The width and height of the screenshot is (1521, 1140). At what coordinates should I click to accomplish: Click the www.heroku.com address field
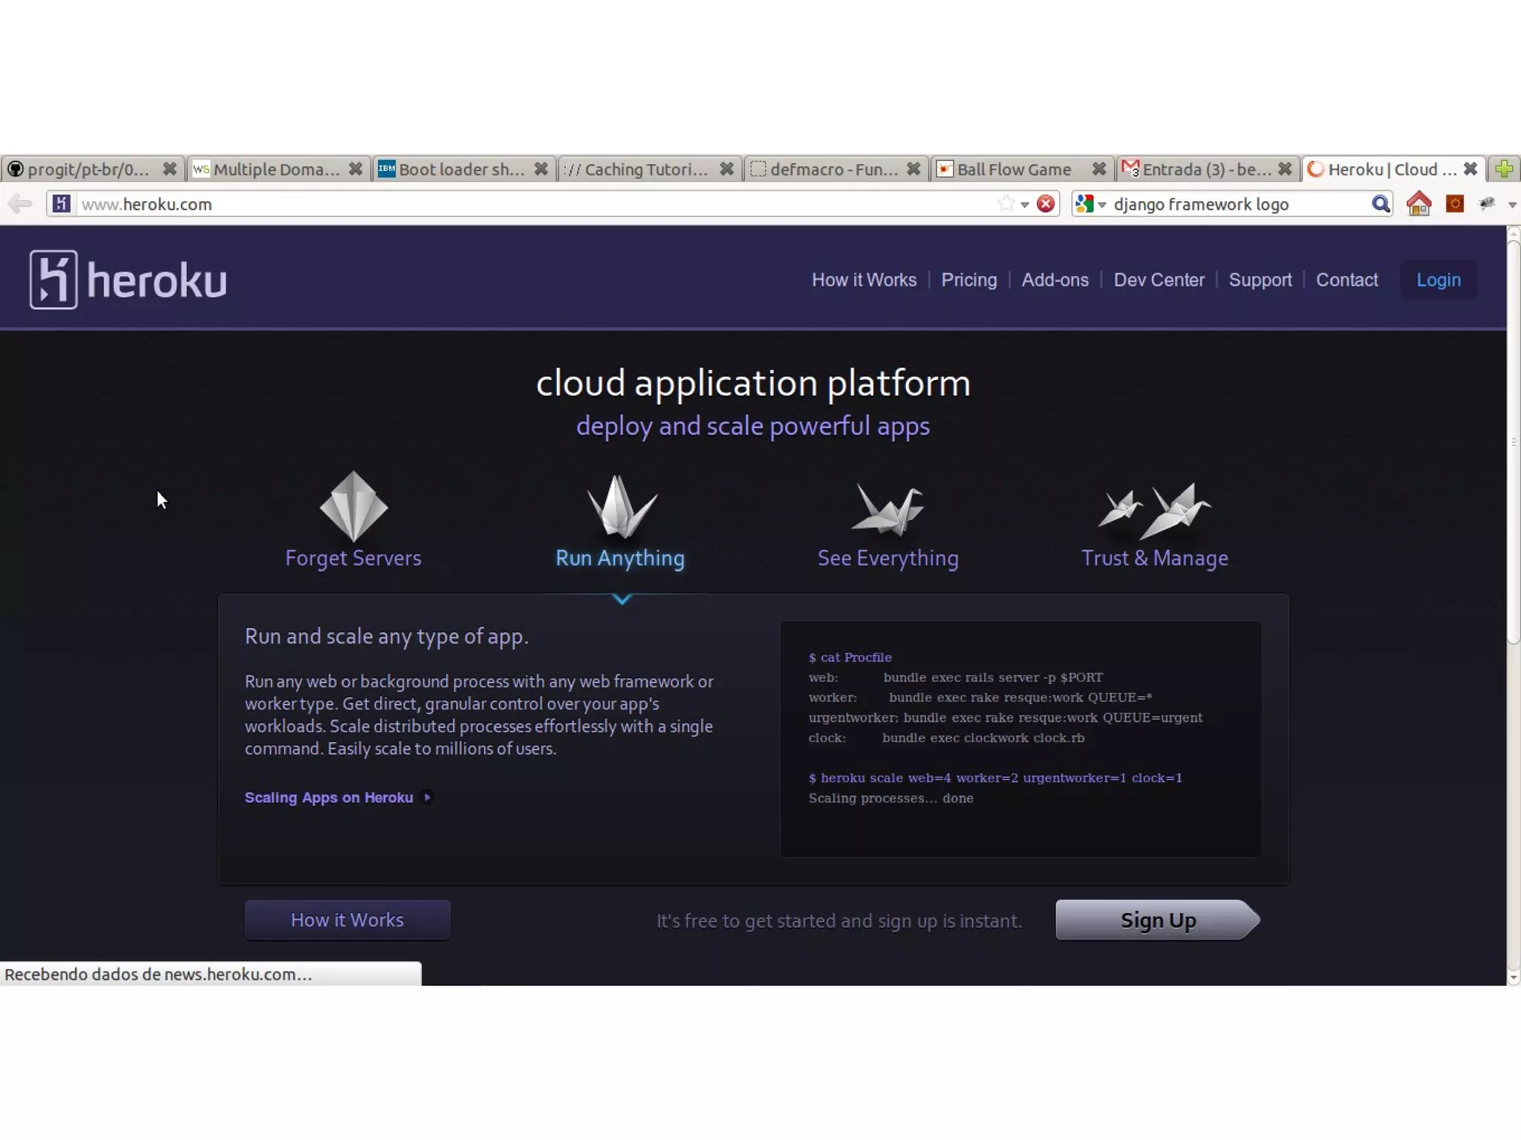[520, 204]
